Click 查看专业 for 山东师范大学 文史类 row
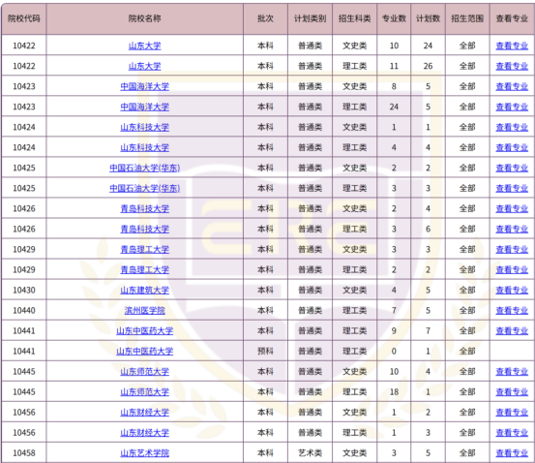The width and height of the screenshot is (535, 463). click(x=512, y=371)
